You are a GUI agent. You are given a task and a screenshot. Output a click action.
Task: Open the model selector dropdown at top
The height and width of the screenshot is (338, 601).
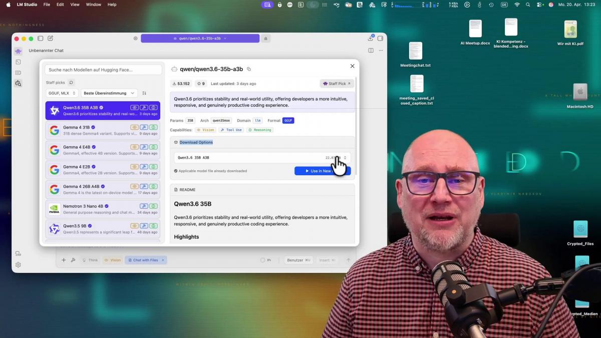(200, 39)
